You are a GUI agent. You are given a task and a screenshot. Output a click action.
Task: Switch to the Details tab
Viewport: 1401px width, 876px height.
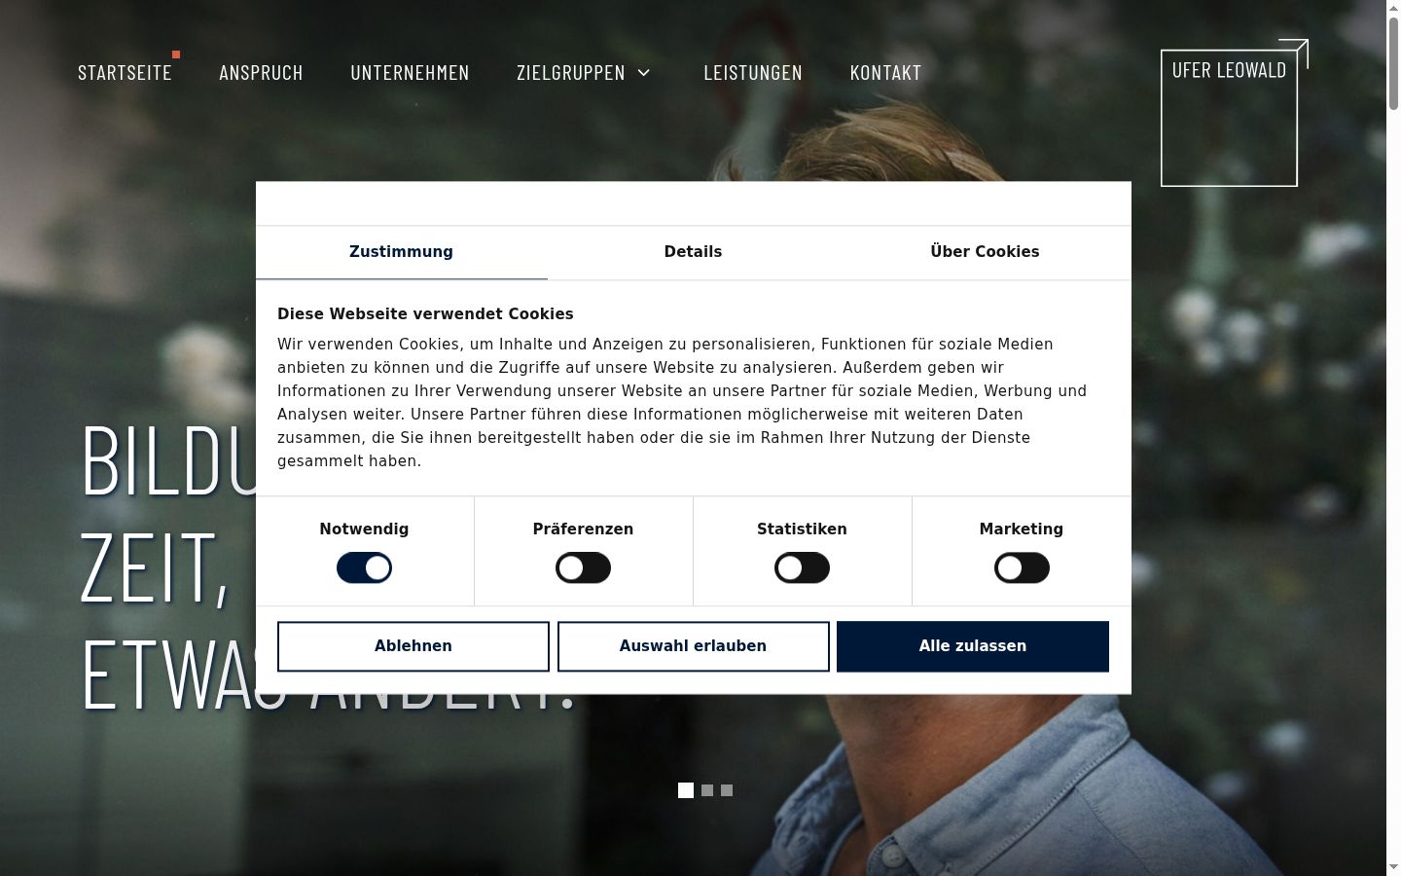click(x=694, y=252)
